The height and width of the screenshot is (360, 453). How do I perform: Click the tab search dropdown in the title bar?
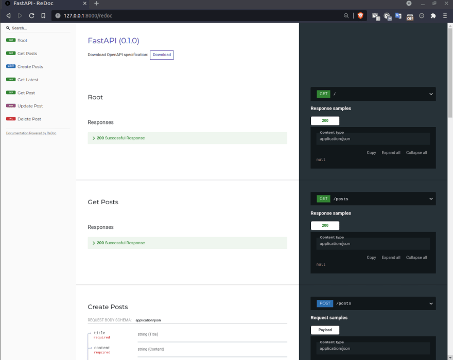tap(409, 4)
